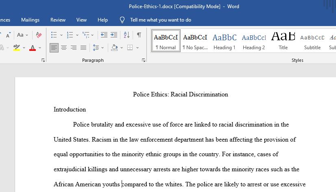
Task: Apply the Normal style
Action: click(x=166, y=41)
